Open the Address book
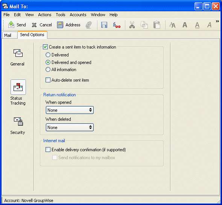222x205 pixels. [x=68, y=25]
